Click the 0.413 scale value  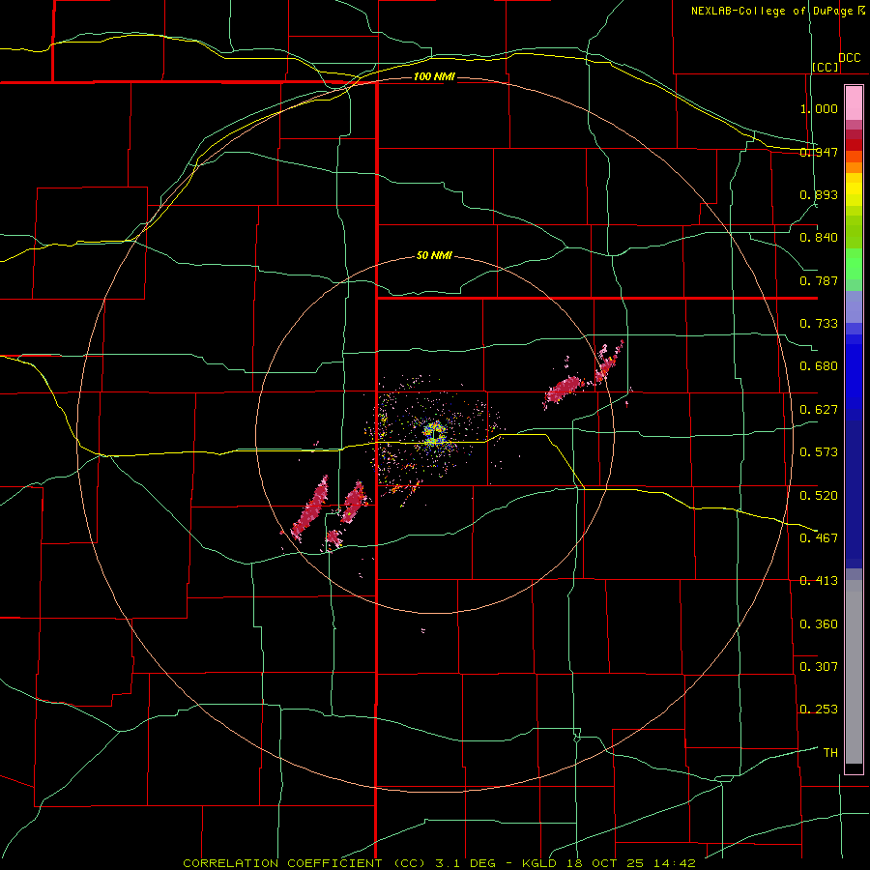point(819,581)
